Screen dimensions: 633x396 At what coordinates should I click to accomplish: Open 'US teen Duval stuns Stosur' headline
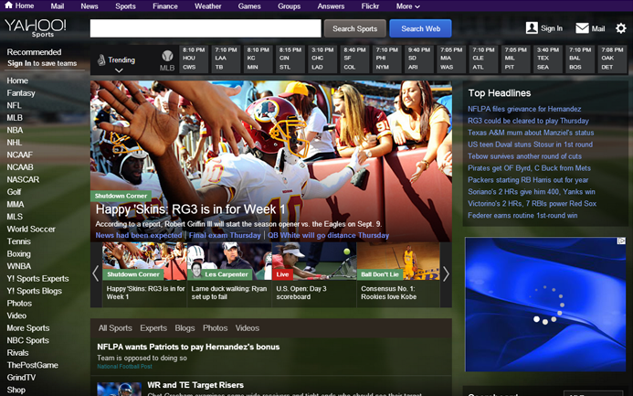pos(530,144)
